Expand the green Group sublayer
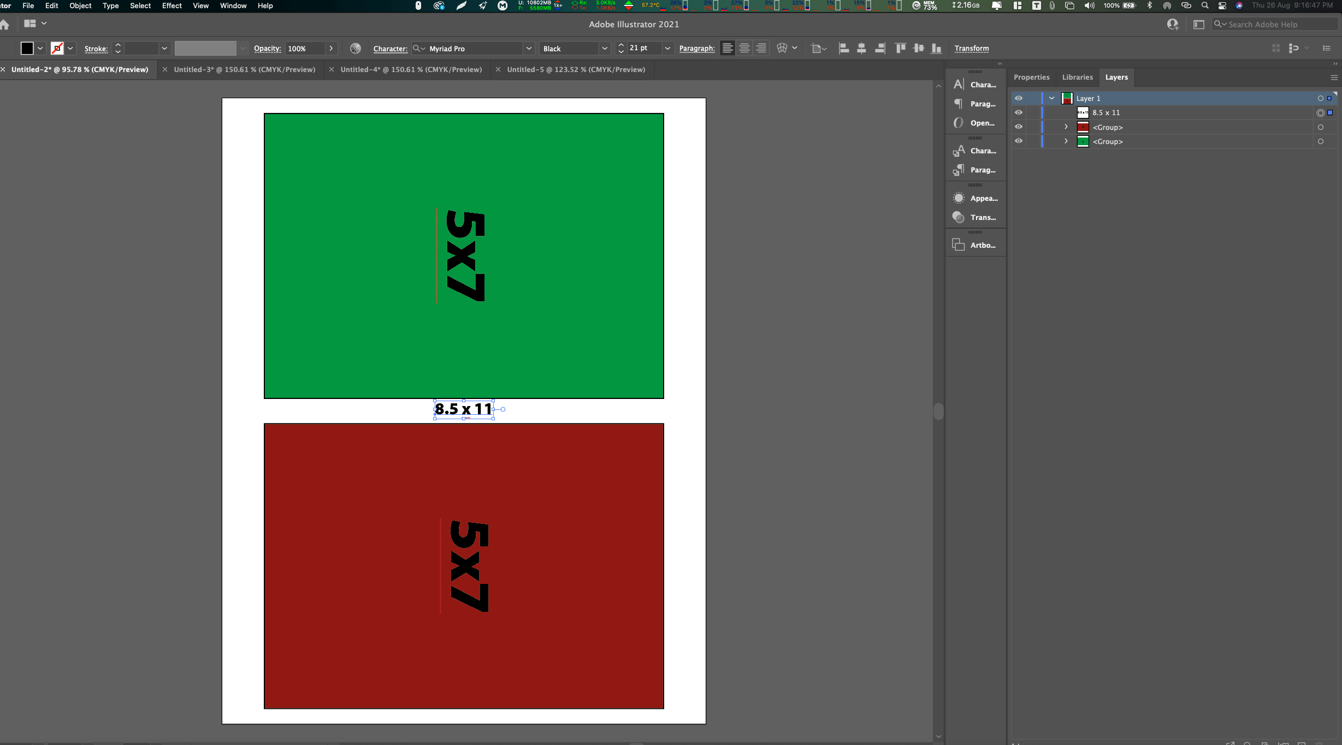 point(1066,141)
